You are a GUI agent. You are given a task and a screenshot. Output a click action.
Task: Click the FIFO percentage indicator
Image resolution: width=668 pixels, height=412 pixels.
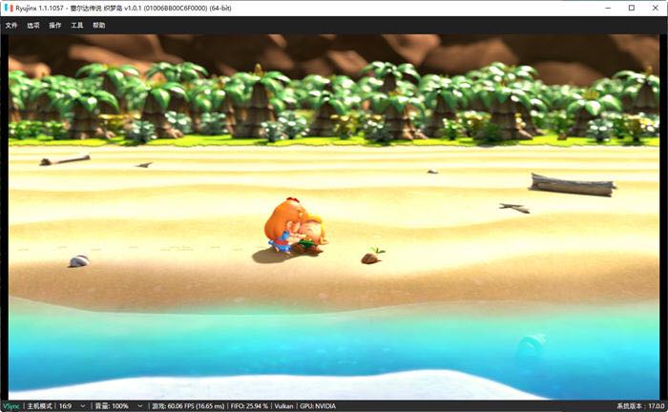[249, 405]
